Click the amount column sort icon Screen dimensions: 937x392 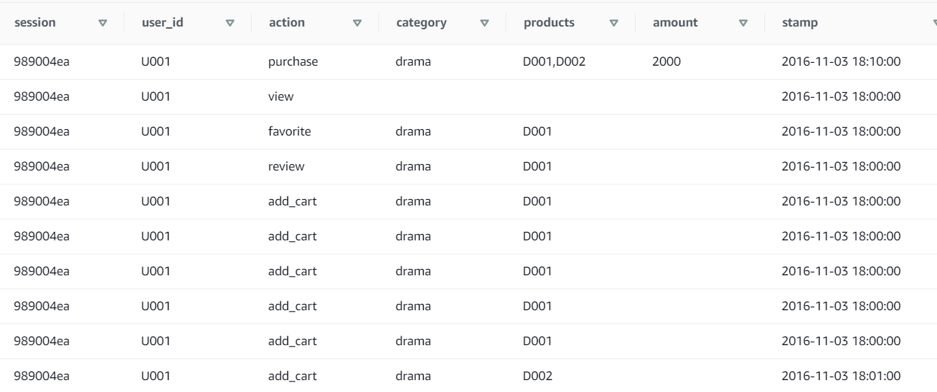(743, 23)
